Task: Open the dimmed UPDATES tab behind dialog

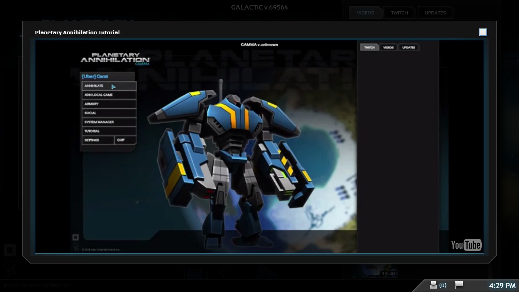Action: click(435, 13)
